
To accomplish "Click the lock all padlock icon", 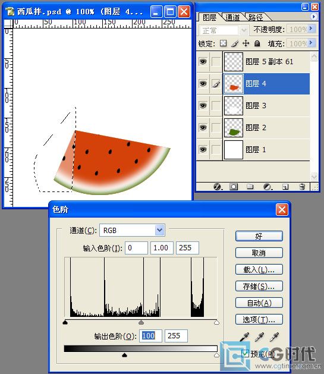I will 257,43.
